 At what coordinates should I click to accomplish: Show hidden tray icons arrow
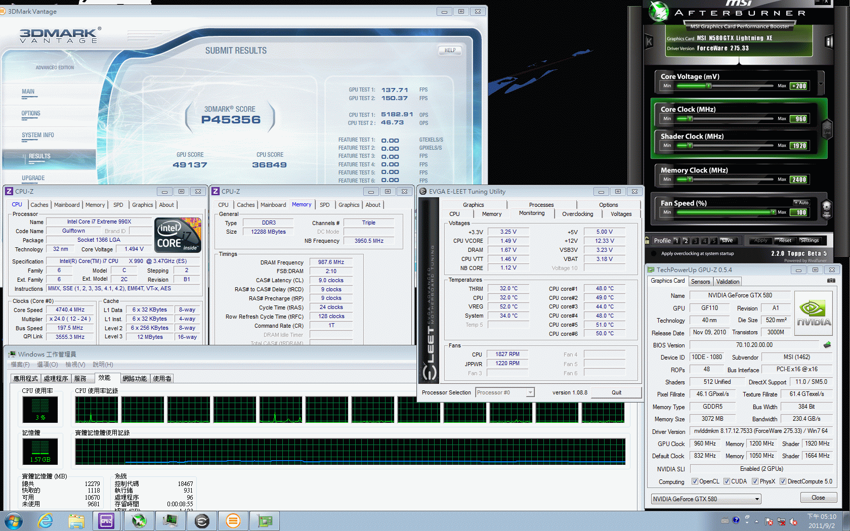coord(757,521)
